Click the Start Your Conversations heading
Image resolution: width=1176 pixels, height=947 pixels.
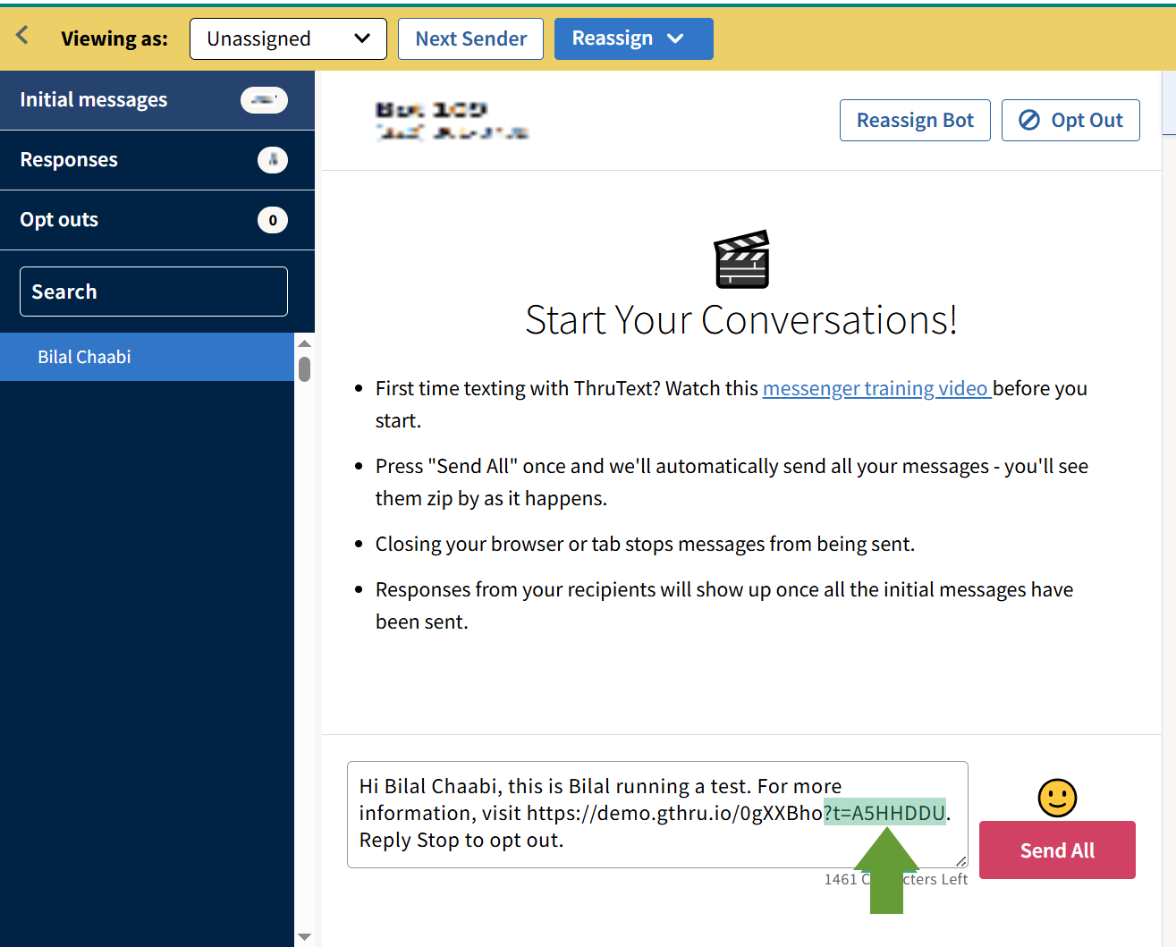pyautogui.click(x=741, y=320)
